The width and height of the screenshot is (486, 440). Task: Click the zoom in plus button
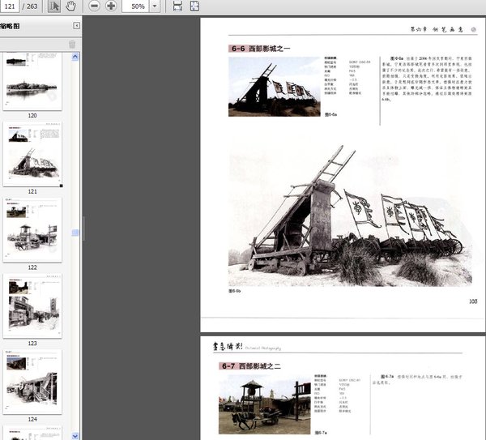[x=111, y=6]
